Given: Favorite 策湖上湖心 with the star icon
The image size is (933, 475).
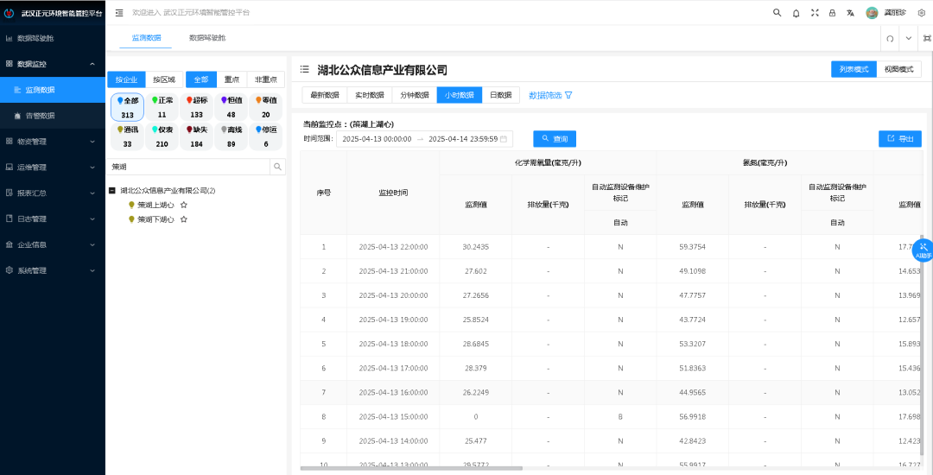Looking at the screenshot, I should tap(184, 205).
